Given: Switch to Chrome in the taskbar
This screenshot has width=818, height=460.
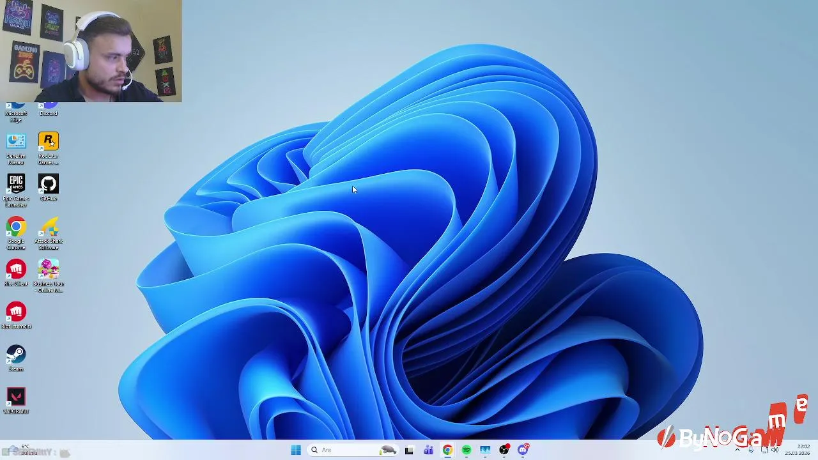Looking at the screenshot, I should tap(447, 450).
